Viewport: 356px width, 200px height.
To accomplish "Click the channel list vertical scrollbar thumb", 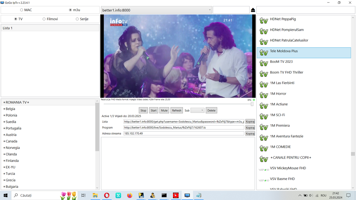I will pyautogui.click(x=353, y=154).
